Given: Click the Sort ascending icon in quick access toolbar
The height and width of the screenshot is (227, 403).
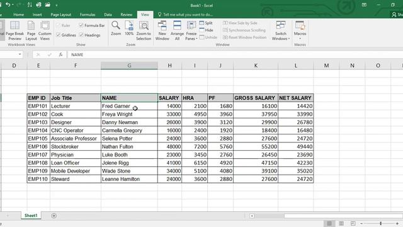Looking at the screenshot, I should click(30, 4).
